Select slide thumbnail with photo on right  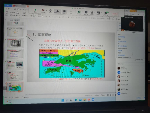pyautogui.click(x=15, y=65)
